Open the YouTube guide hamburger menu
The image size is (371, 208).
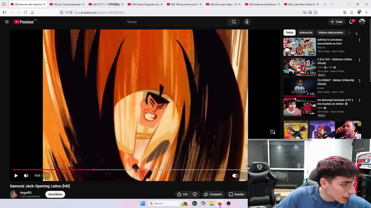(7, 22)
